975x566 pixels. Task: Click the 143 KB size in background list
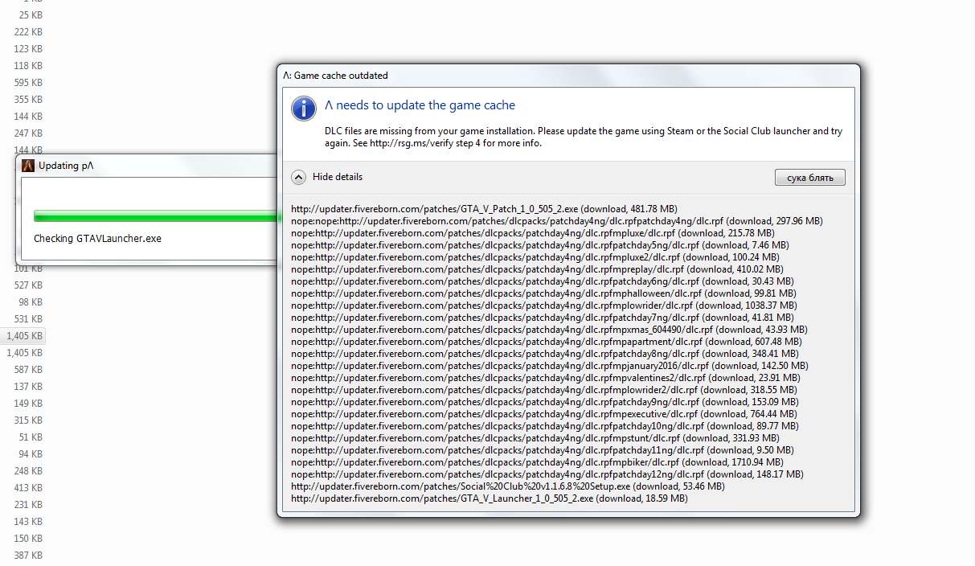pyautogui.click(x=28, y=522)
